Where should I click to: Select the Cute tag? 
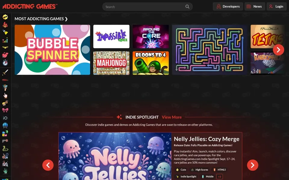(181, 170)
